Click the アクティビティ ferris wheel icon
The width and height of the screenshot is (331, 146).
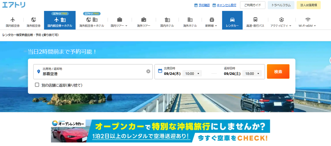point(281,20)
